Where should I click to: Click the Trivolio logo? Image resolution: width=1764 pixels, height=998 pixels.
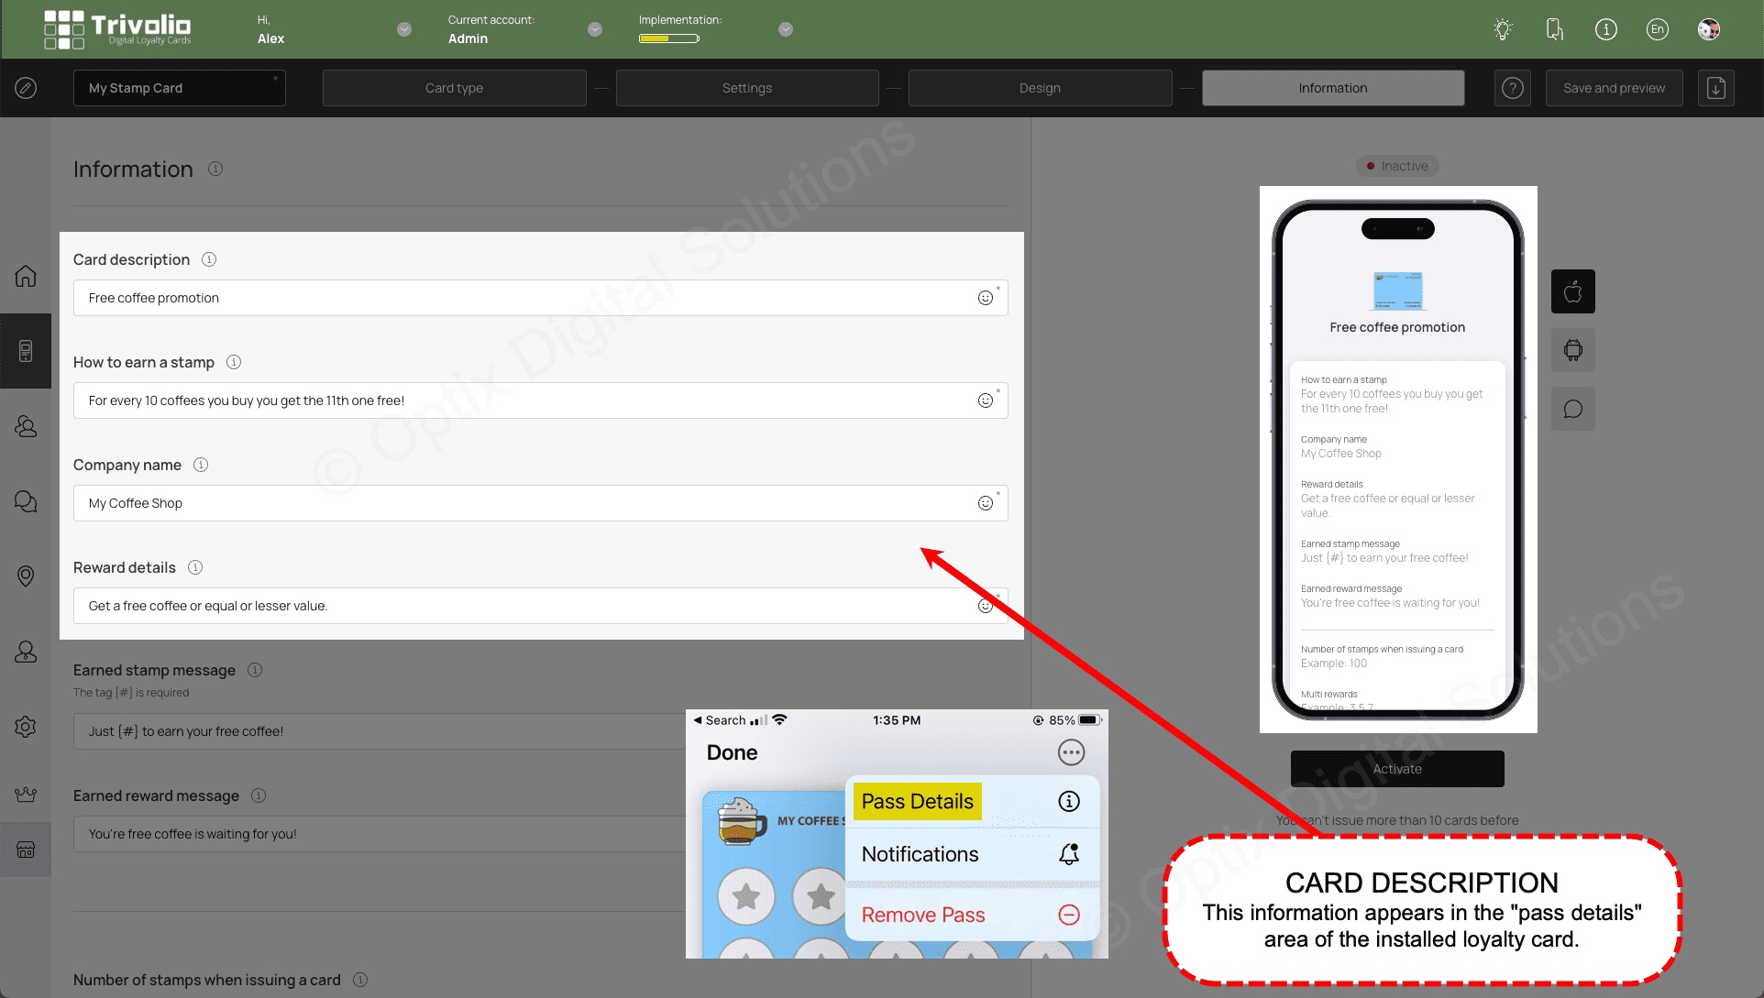(118, 29)
